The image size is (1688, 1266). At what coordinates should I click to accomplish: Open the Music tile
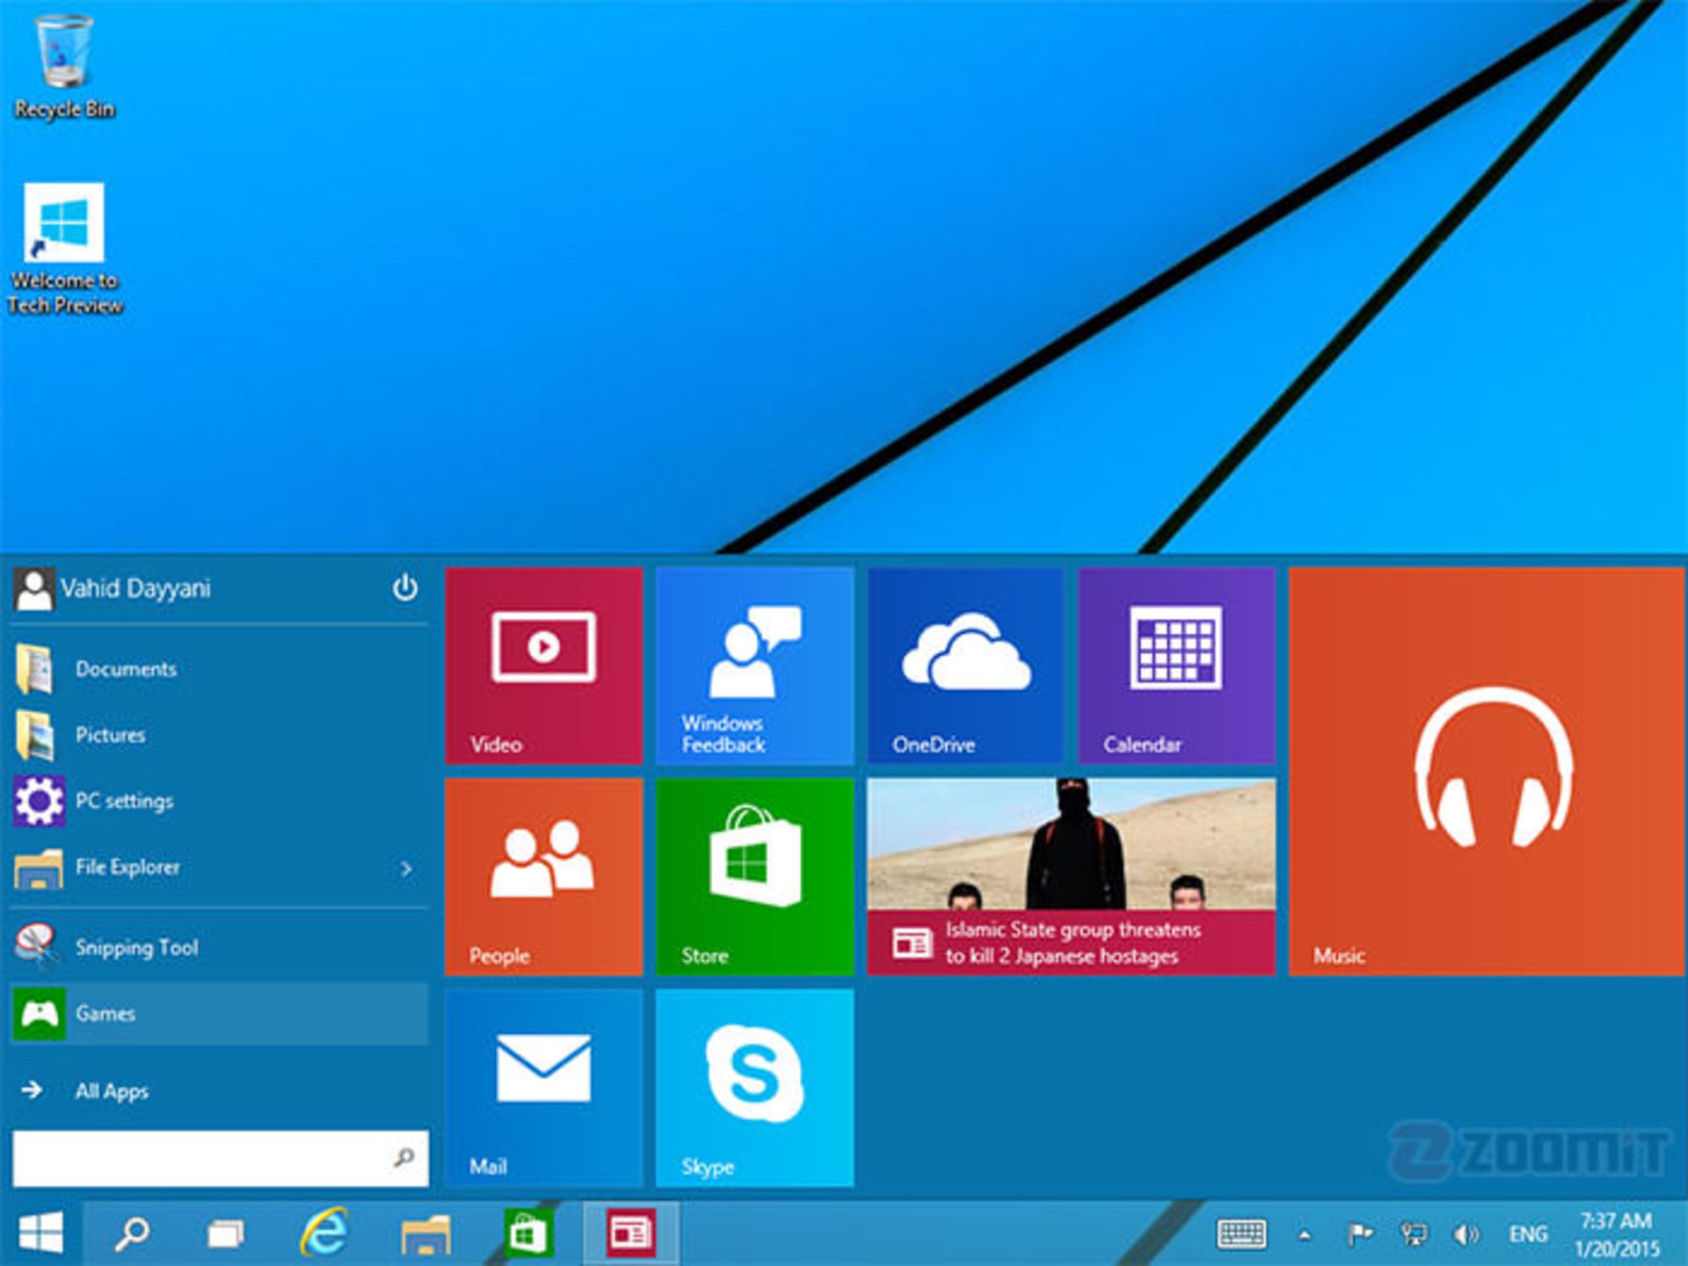(1487, 771)
